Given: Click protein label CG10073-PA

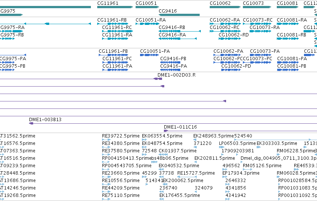Looking at the screenshot, I should coord(265,51).
